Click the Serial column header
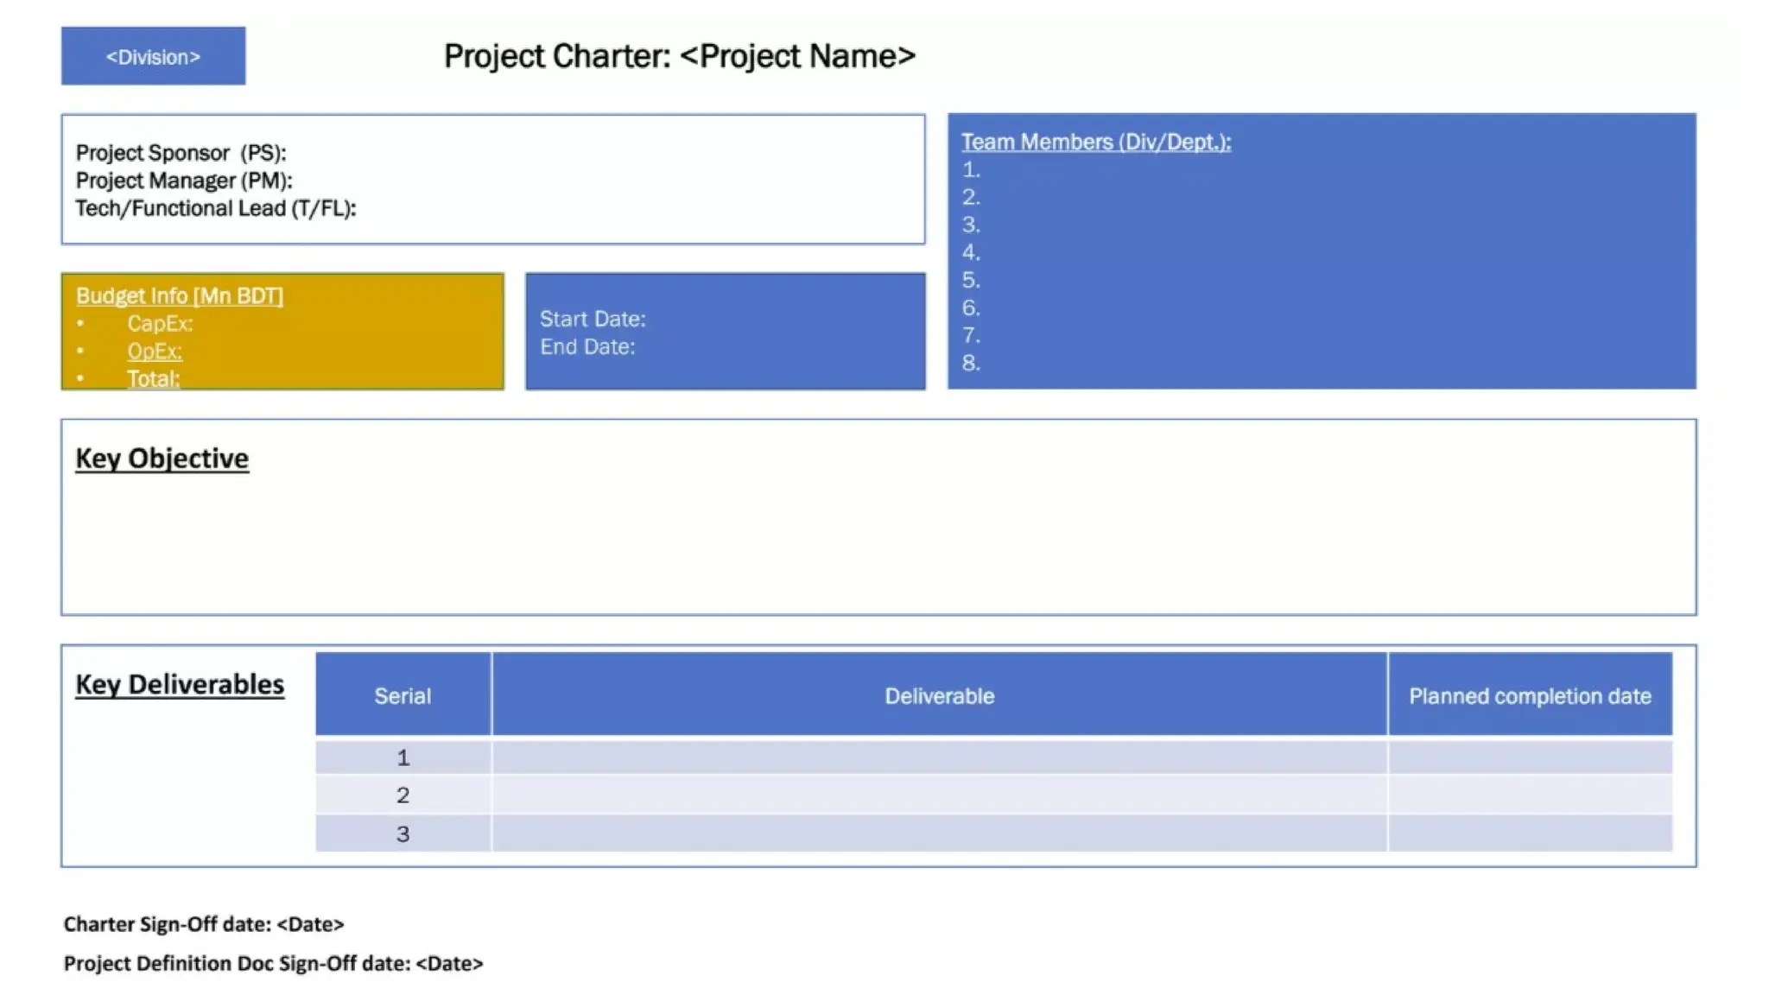The height and width of the screenshot is (995, 1769). click(403, 695)
